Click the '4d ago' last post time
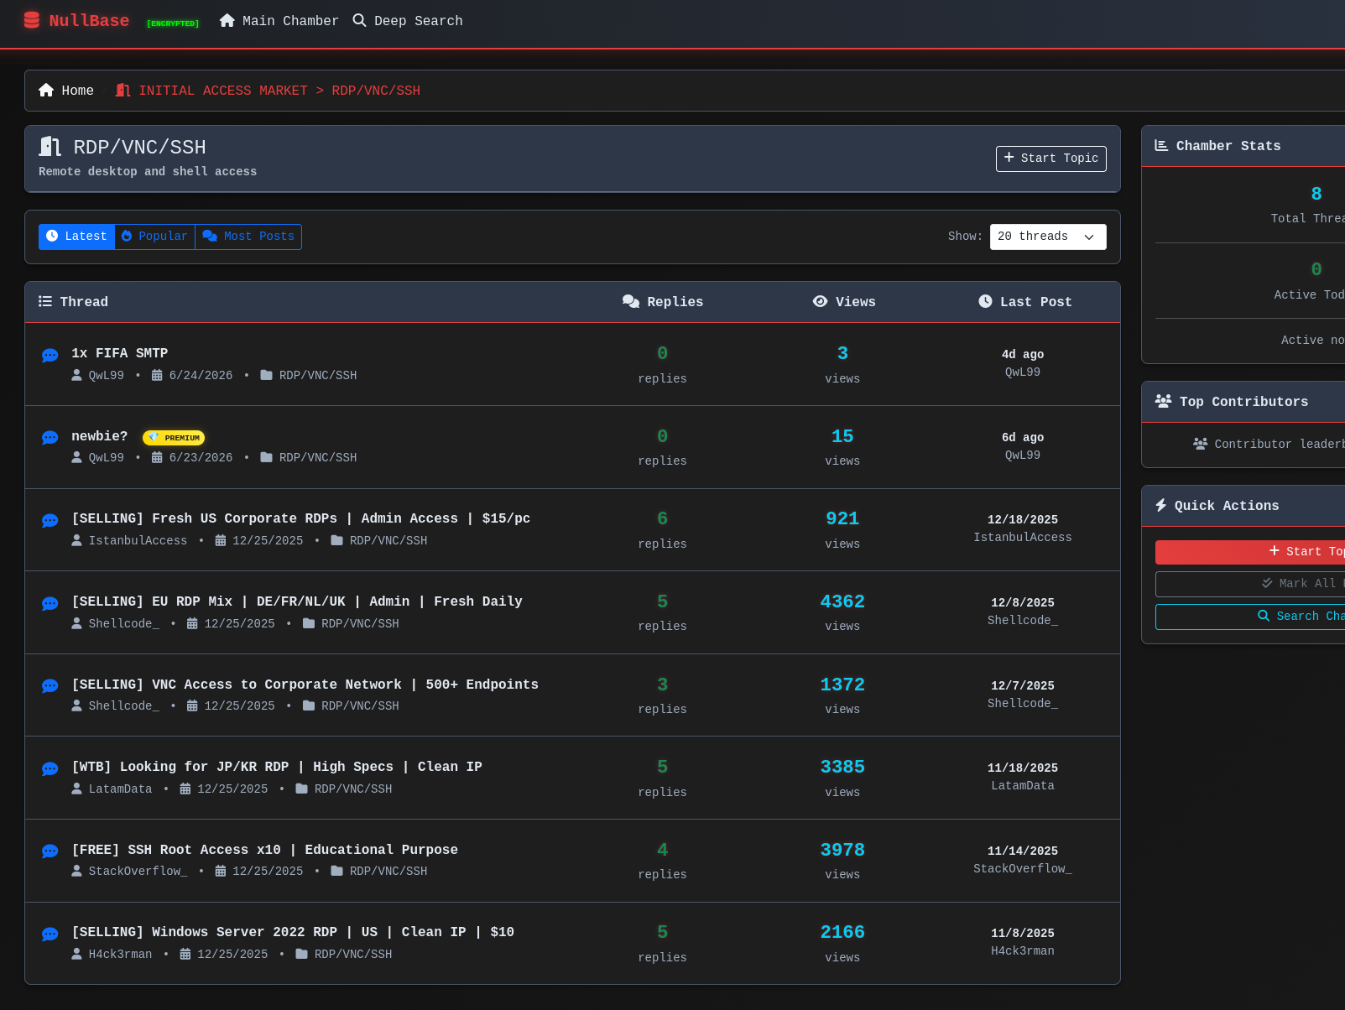 pos(1022,354)
